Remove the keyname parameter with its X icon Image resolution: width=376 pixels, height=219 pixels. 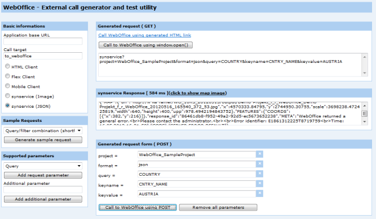tap(259, 184)
